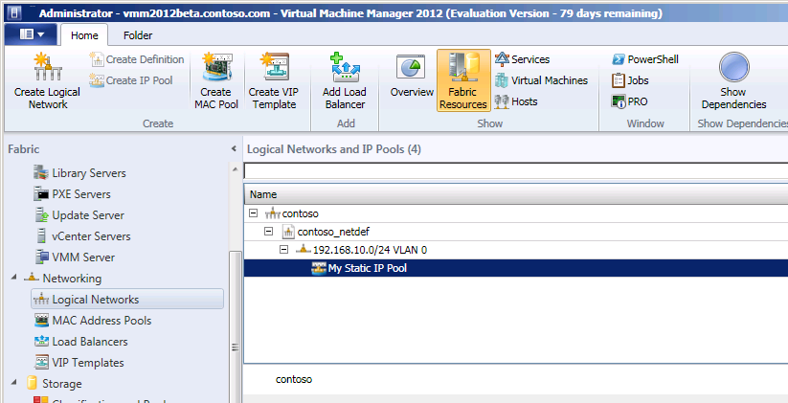Focus the logical networks search box
This screenshot has height=403, width=788.
tap(516, 170)
